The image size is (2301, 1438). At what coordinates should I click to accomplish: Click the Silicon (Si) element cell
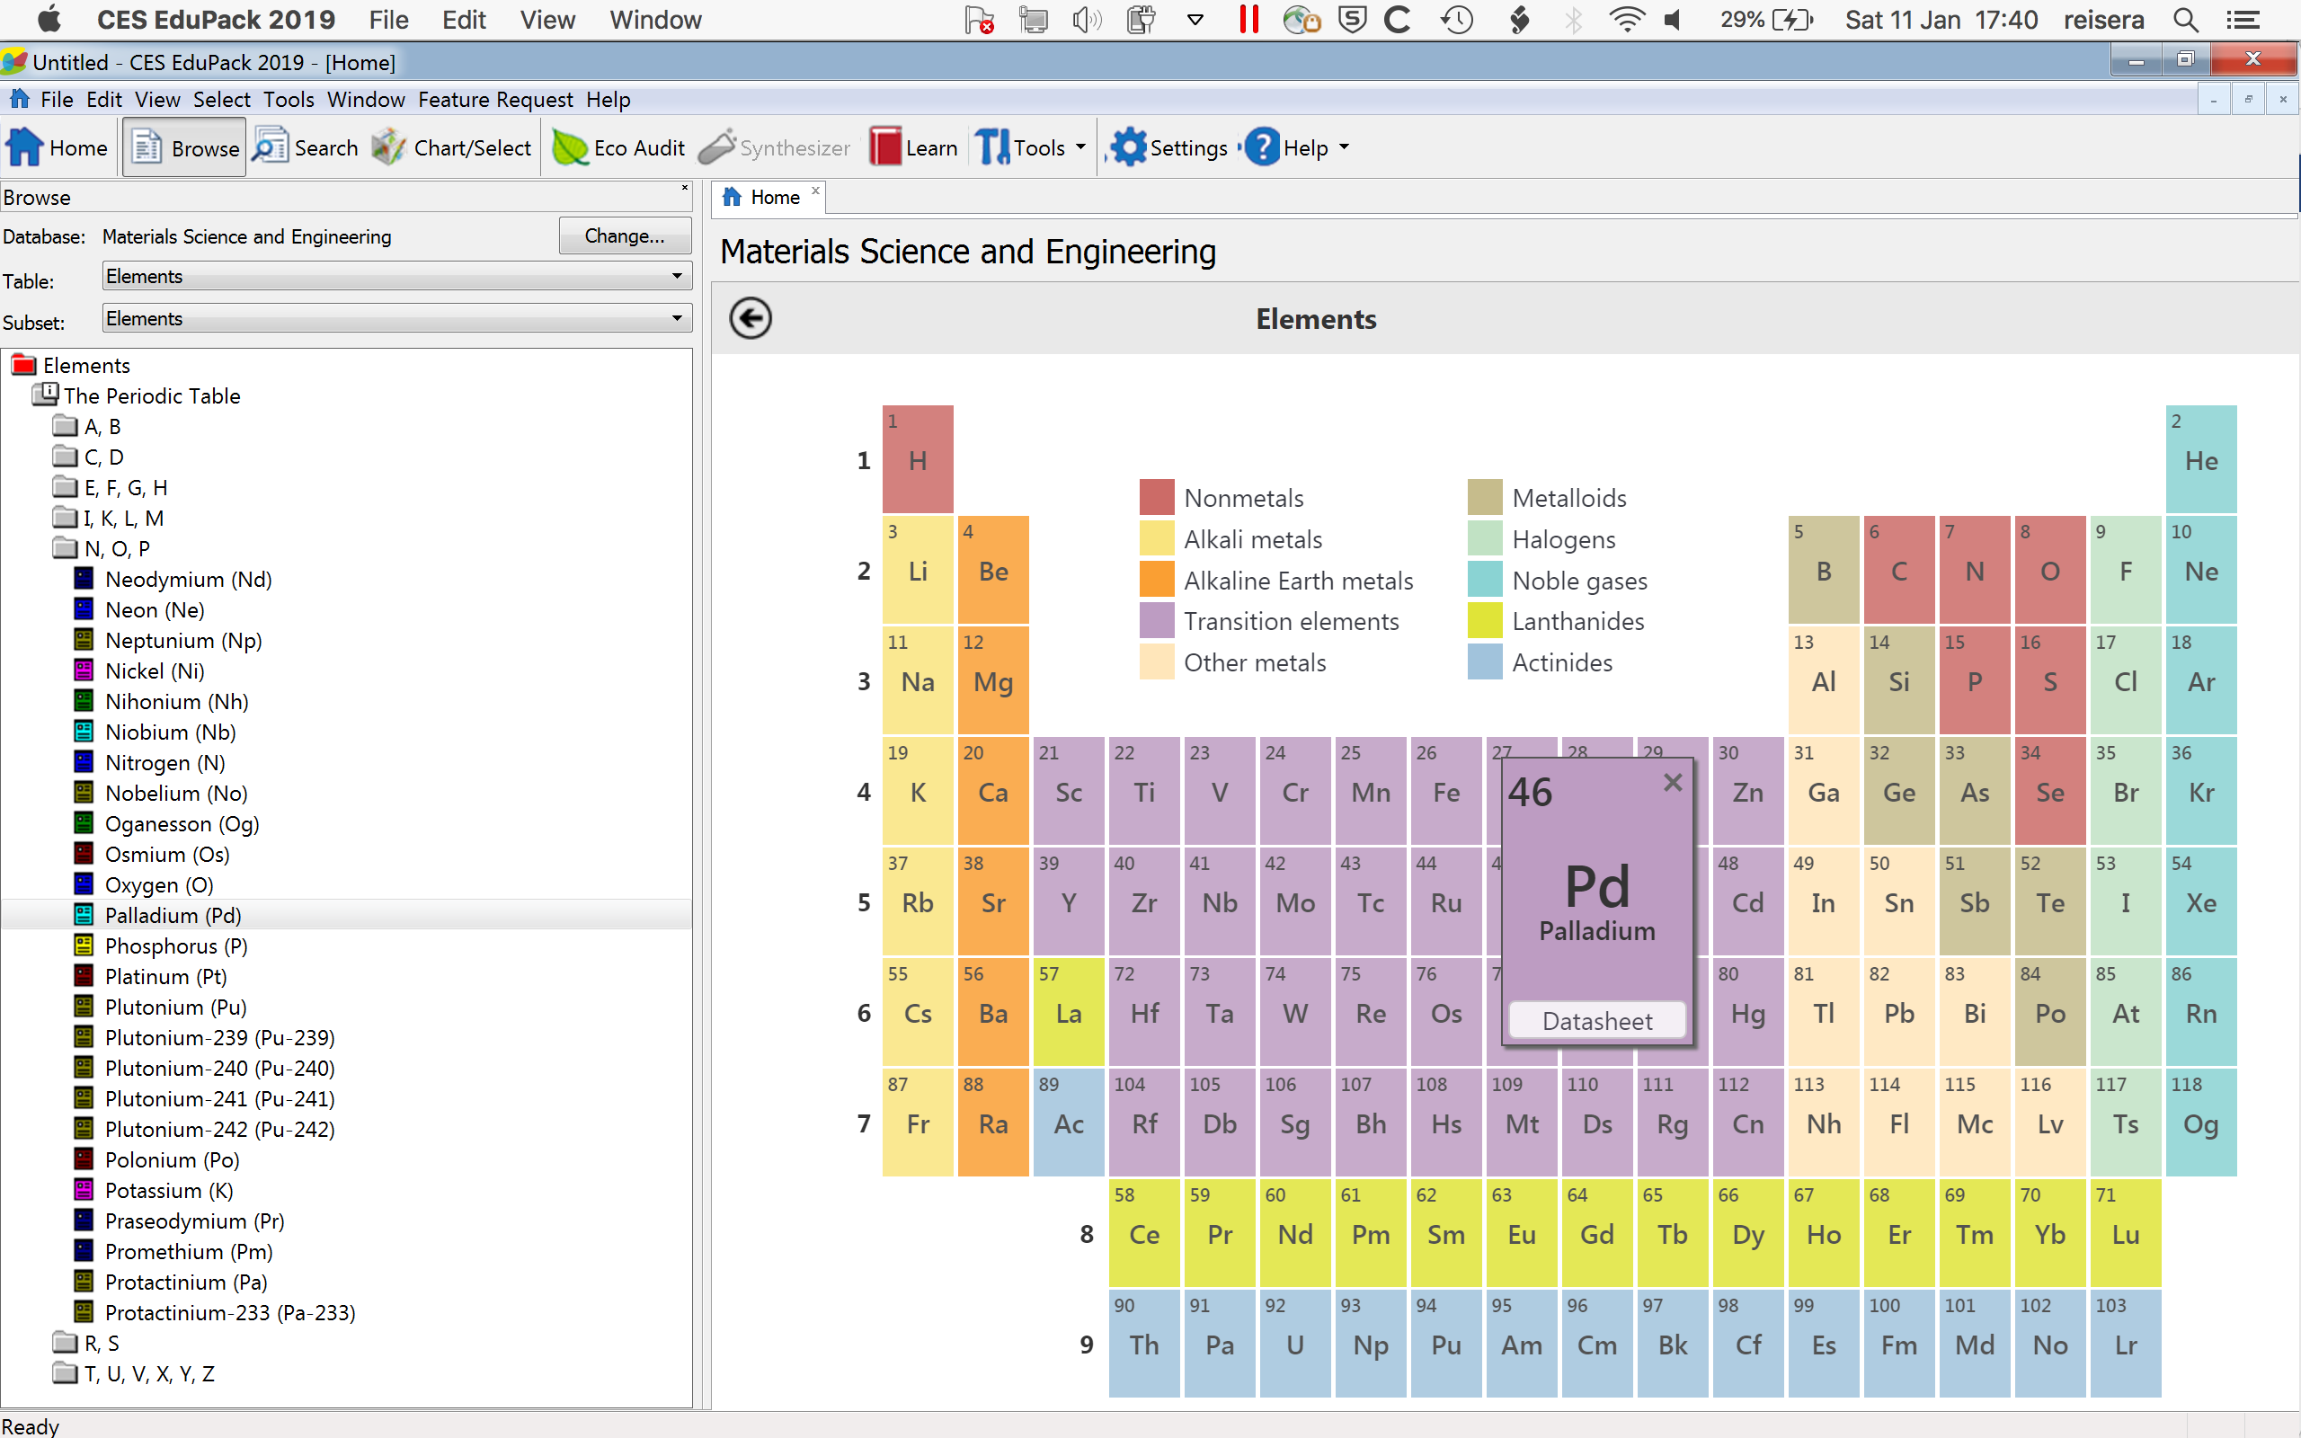coord(1899,680)
